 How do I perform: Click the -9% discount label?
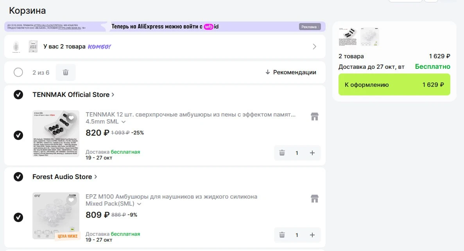[x=132, y=215]
